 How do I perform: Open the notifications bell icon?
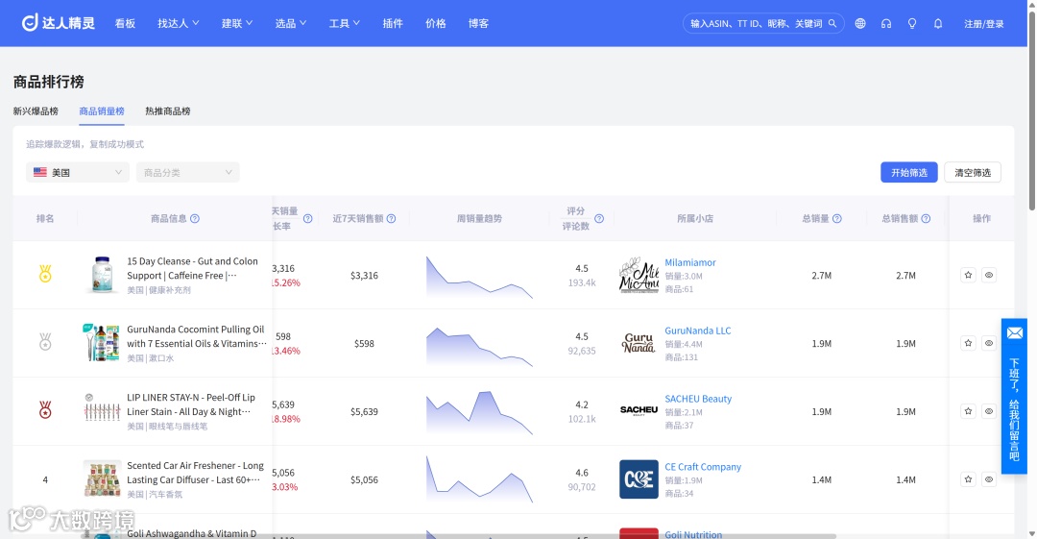(x=938, y=23)
